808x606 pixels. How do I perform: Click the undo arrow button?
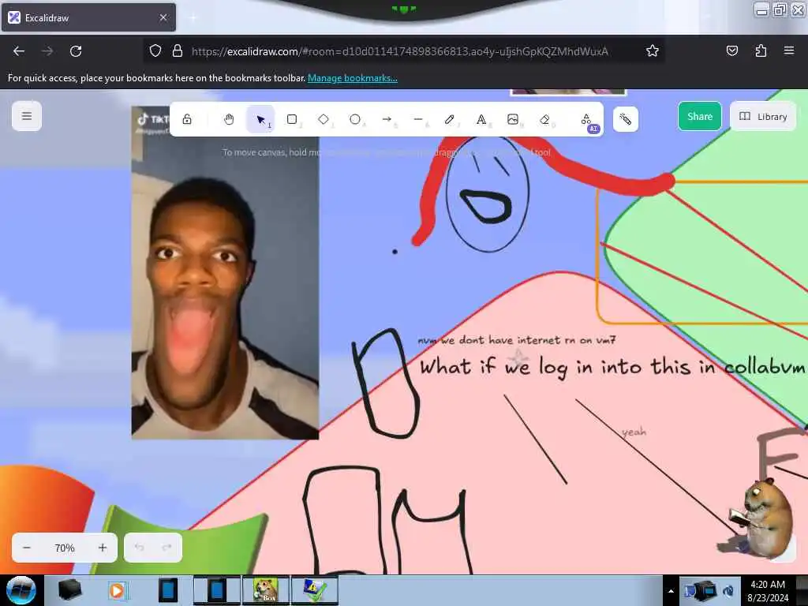139,548
